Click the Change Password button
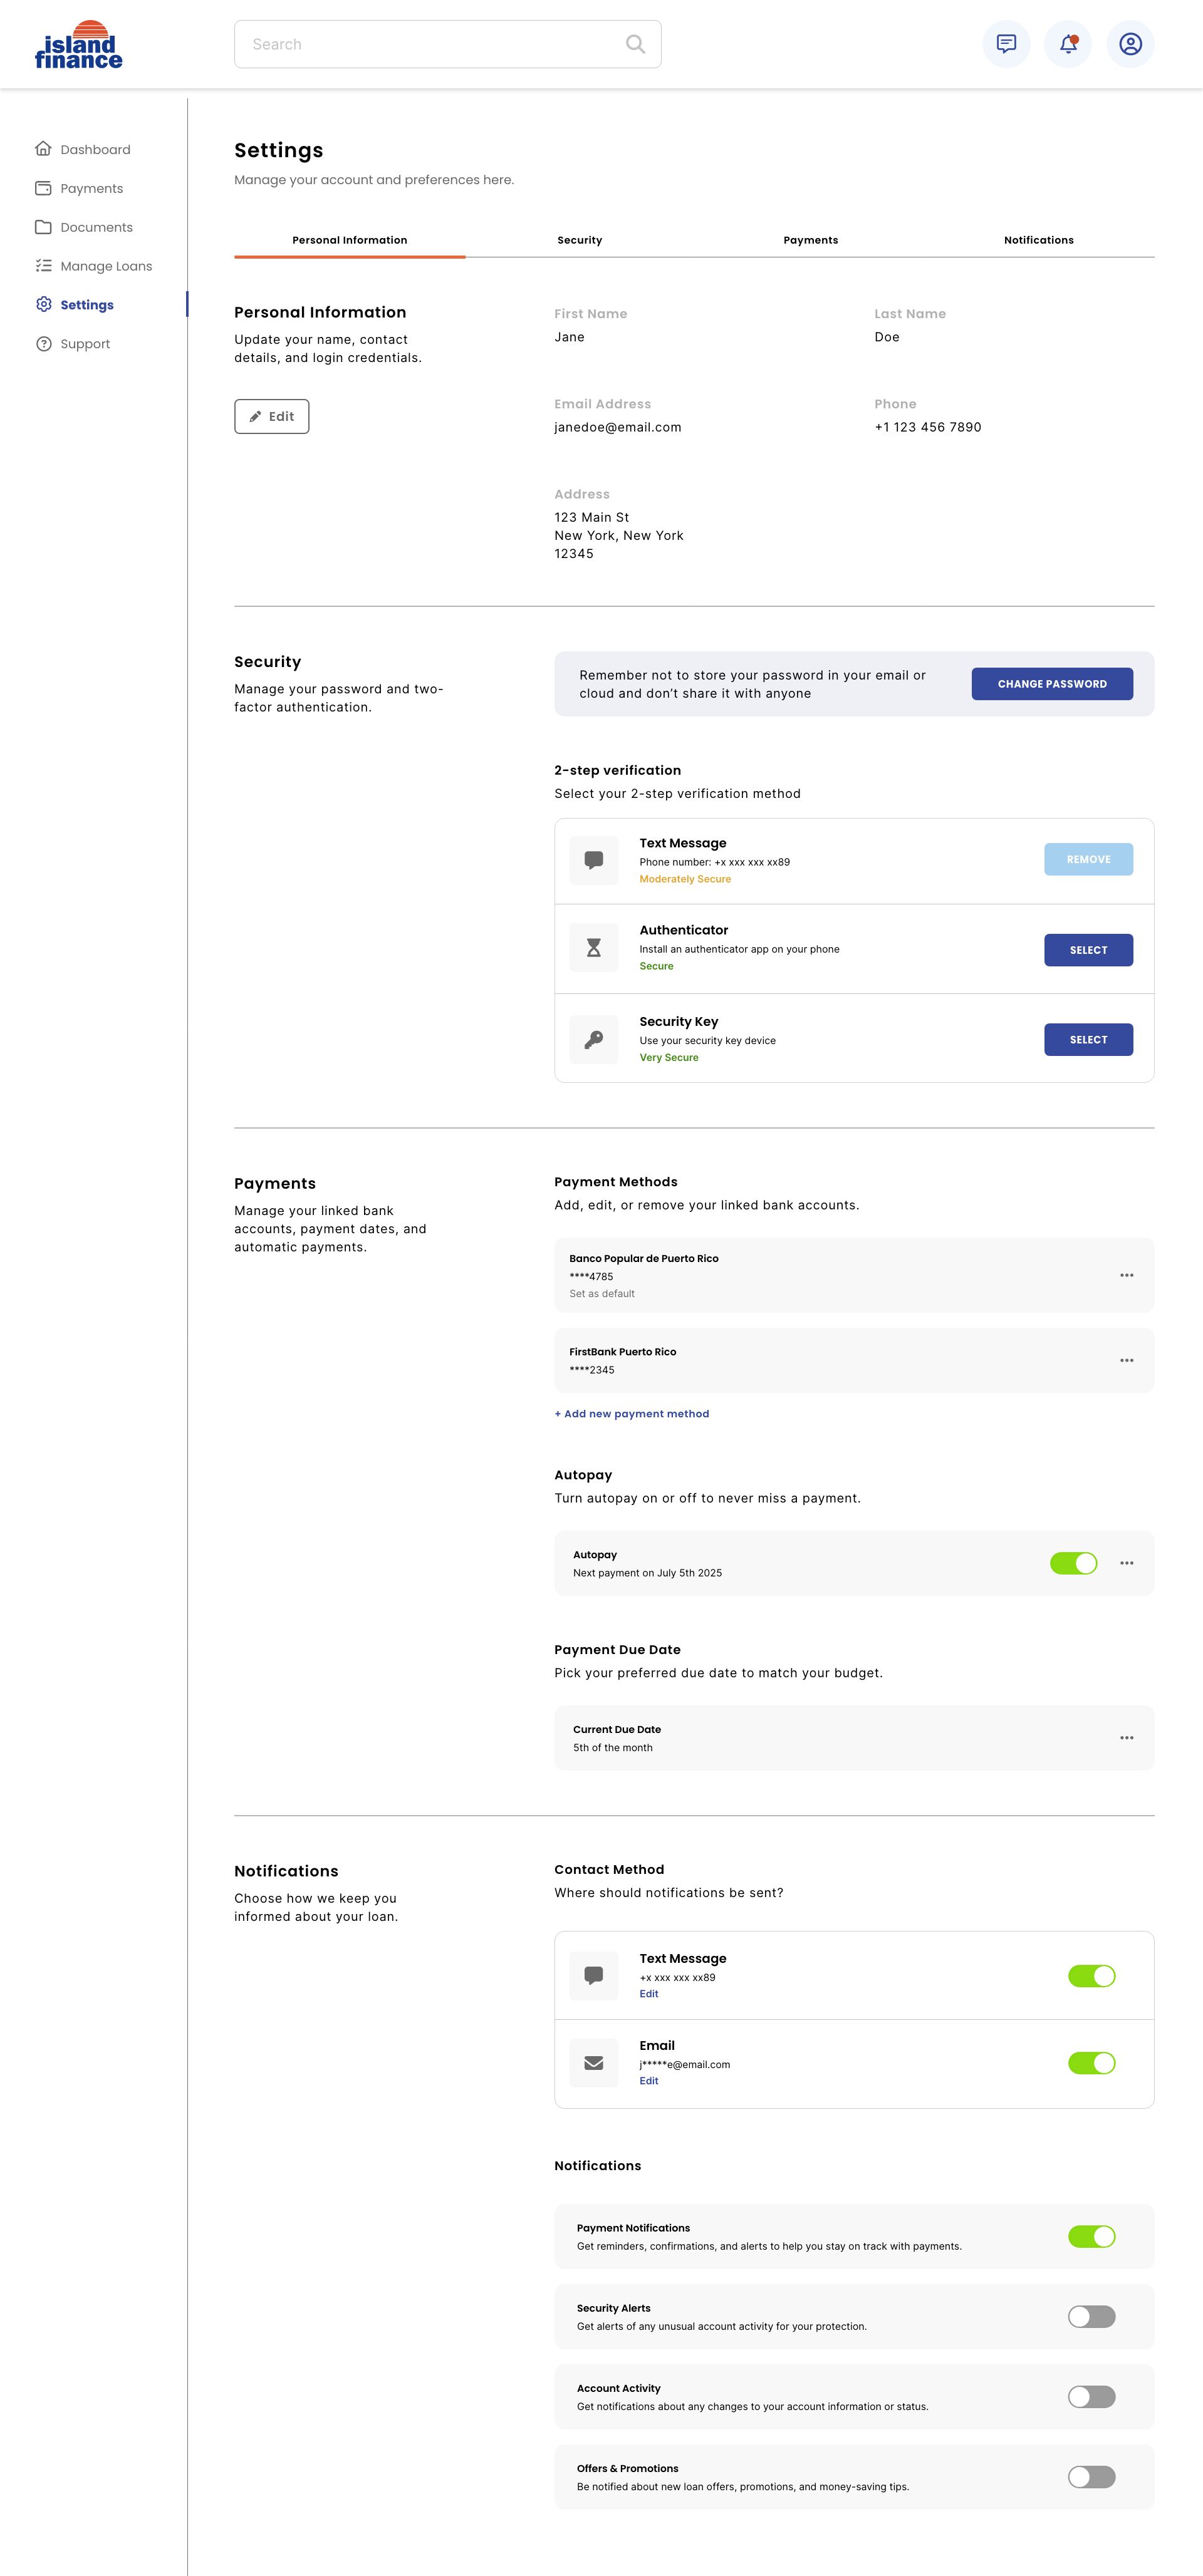Screen dimensions: 1203x2576 click(x=1052, y=684)
